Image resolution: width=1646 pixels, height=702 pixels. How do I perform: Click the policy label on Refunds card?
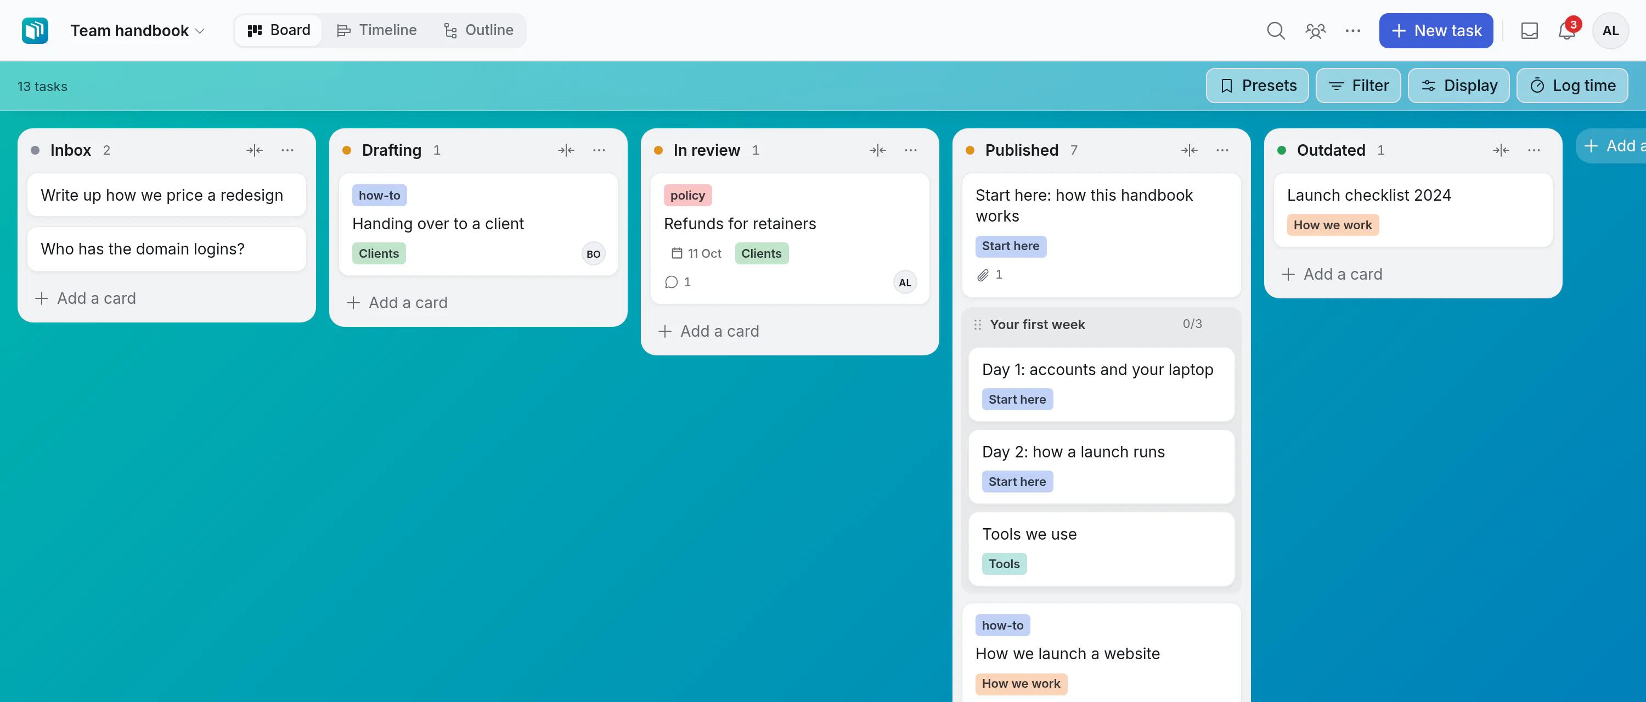click(687, 195)
